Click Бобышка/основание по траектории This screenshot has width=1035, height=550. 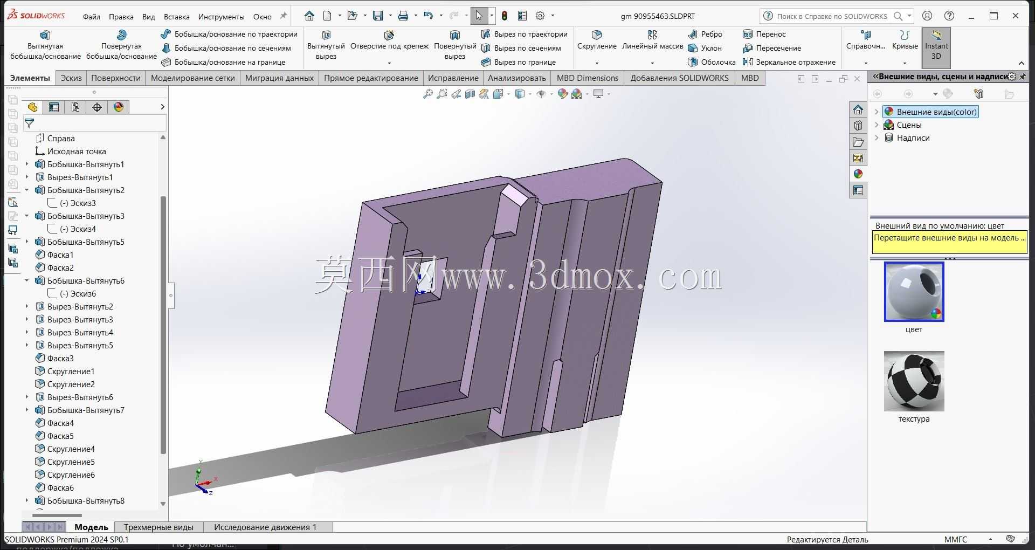pos(229,34)
